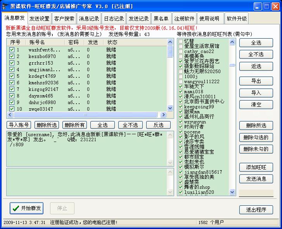Select recipient name 北京图书直供中心
Viewport: 282px width, 229px height.
coord(204,101)
